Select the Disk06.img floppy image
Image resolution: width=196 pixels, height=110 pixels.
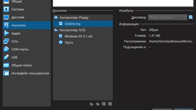click(x=83, y=24)
